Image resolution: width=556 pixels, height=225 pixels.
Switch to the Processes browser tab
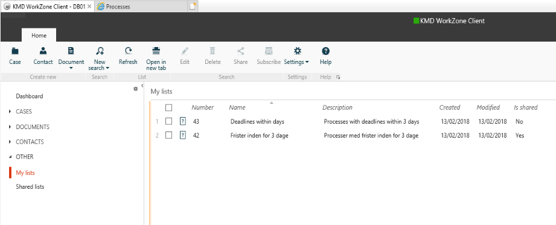point(141,7)
